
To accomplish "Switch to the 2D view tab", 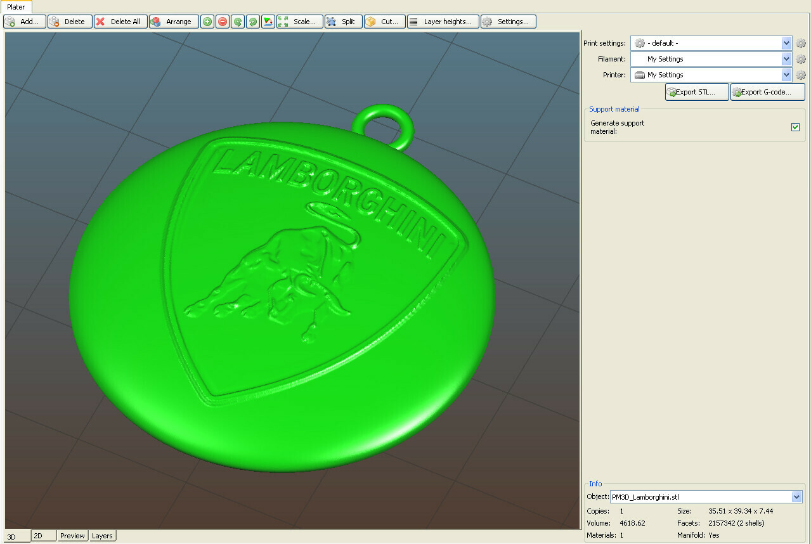I will point(44,536).
